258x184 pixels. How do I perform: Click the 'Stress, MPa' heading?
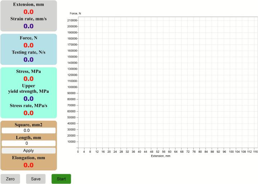[x=28, y=72]
